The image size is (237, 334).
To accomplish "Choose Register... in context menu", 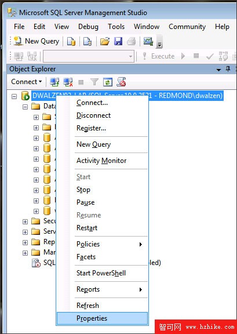I will 102,128.
